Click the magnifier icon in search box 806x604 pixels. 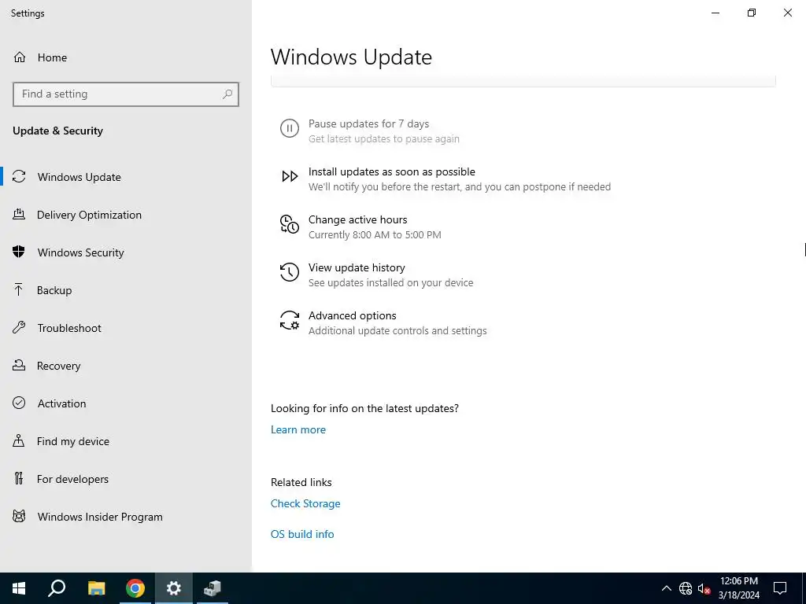[x=227, y=94]
